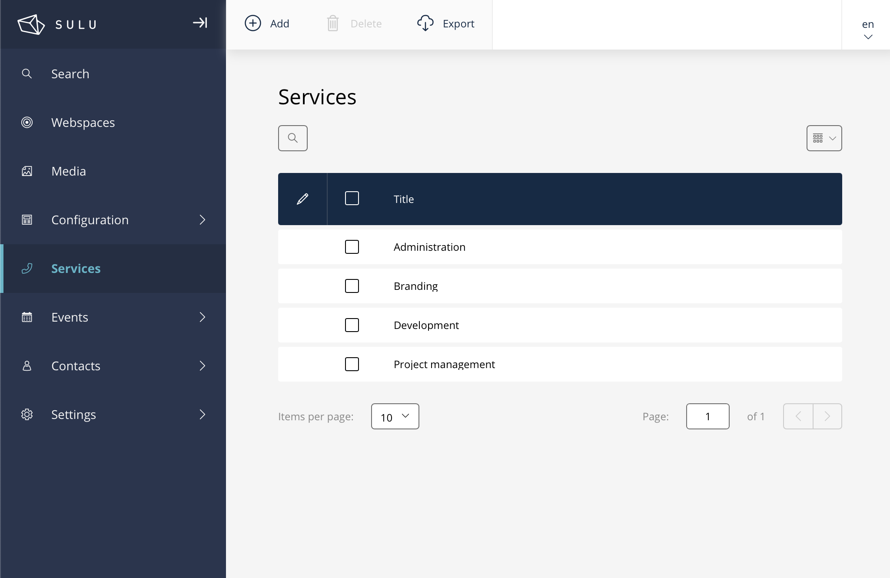Open the items per page dropdown
Viewport: 890px width, 578px height.
(x=395, y=416)
